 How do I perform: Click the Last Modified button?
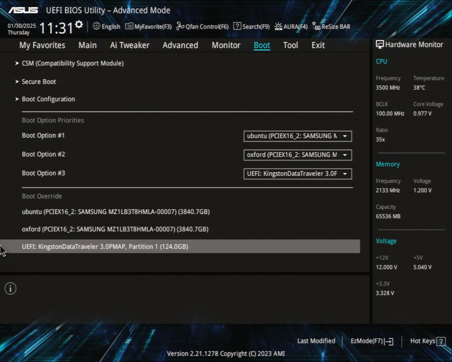(x=316, y=341)
